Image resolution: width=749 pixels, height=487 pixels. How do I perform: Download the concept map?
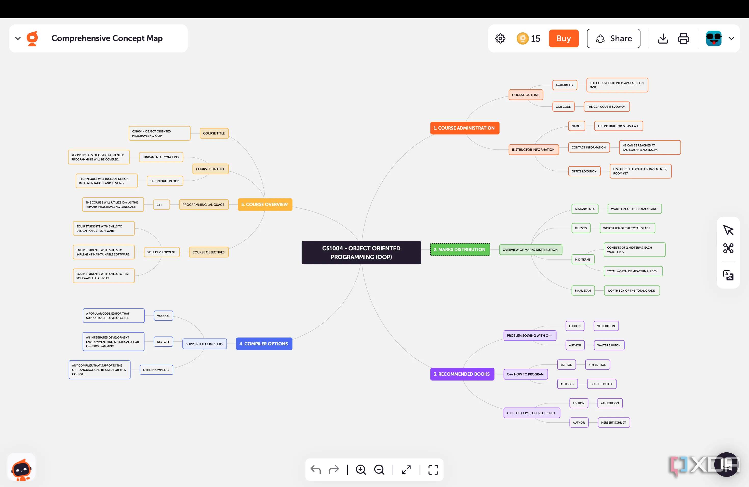click(663, 38)
